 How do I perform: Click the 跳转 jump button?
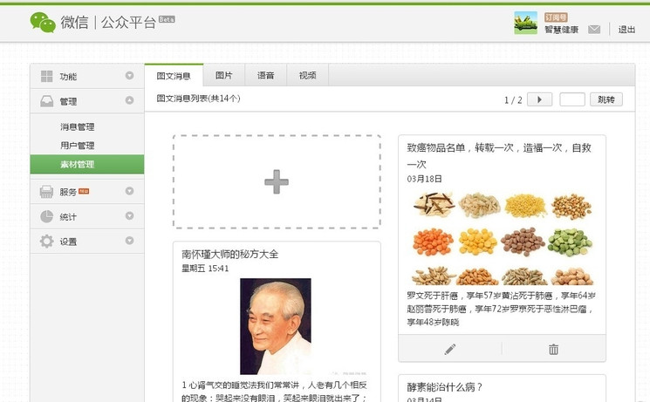[606, 99]
